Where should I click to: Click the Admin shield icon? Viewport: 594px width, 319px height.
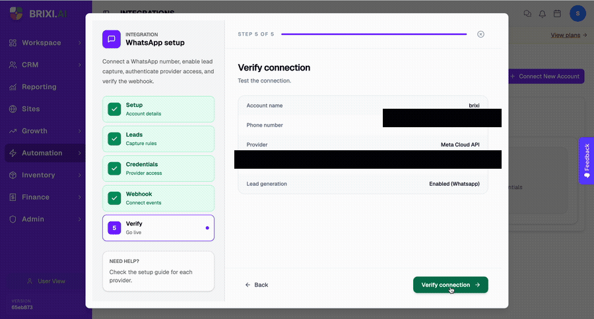point(13,219)
